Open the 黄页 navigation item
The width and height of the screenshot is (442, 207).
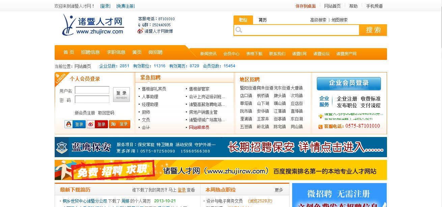pyautogui.click(x=137, y=52)
